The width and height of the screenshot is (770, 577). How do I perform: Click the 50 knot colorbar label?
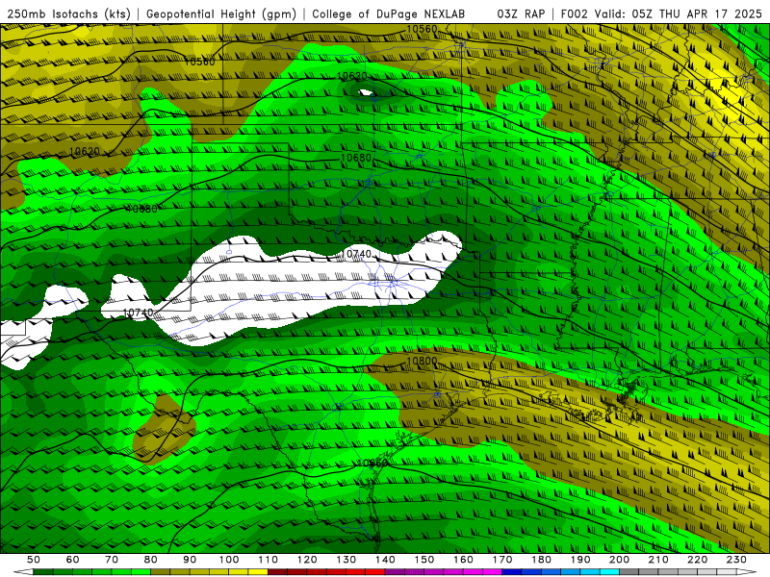point(34,560)
